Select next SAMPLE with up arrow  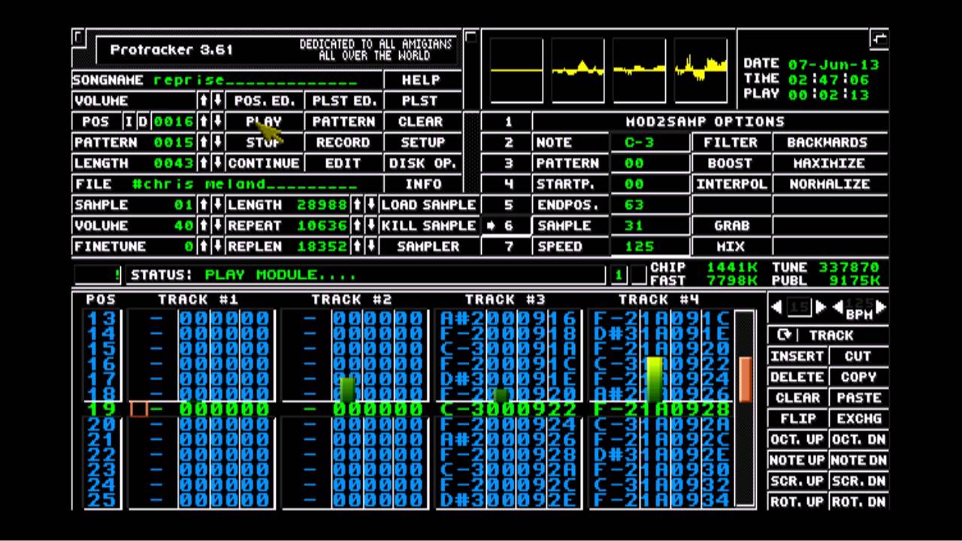203,204
